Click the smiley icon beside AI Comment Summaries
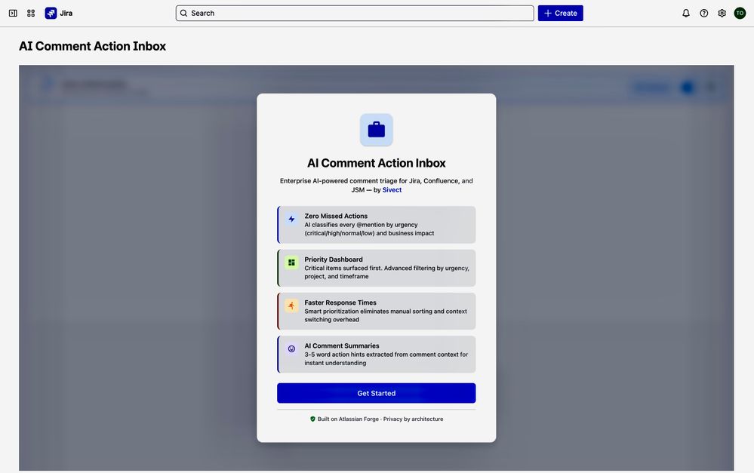Screen dimensions: 754x473 click(x=291, y=349)
